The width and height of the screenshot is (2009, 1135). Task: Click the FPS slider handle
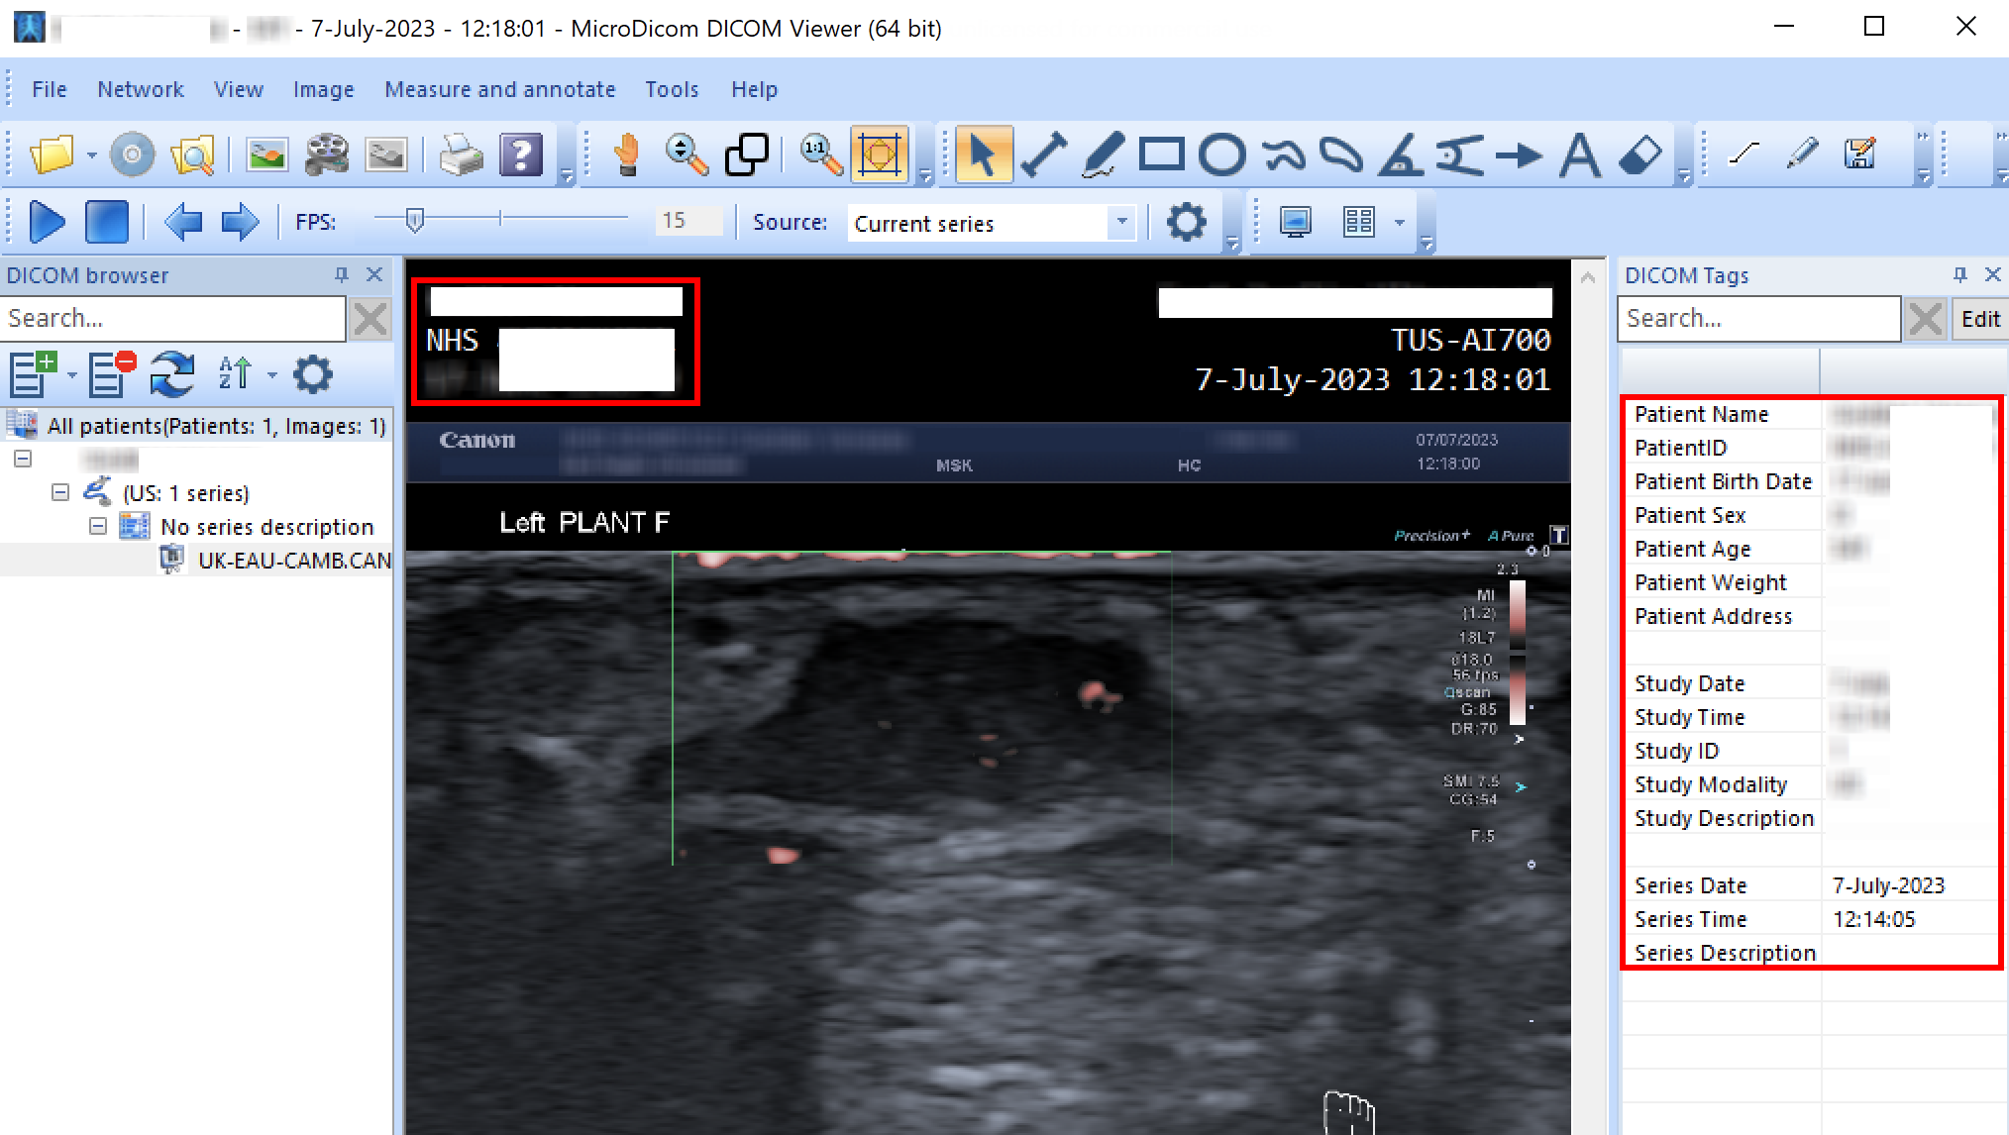(415, 220)
